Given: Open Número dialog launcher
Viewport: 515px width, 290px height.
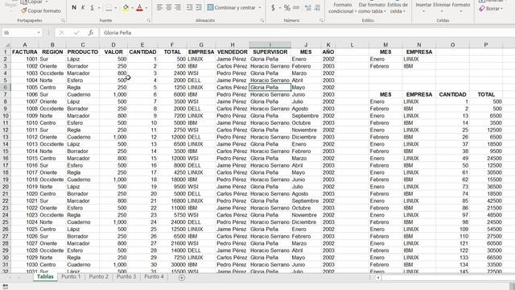Looking at the screenshot, I should click(x=321, y=20).
